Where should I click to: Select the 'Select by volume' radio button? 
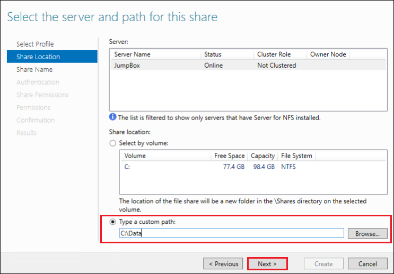pyautogui.click(x=113, y=143)
